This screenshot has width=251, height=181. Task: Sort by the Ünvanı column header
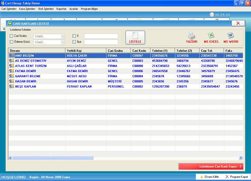[x=36, y=51]
